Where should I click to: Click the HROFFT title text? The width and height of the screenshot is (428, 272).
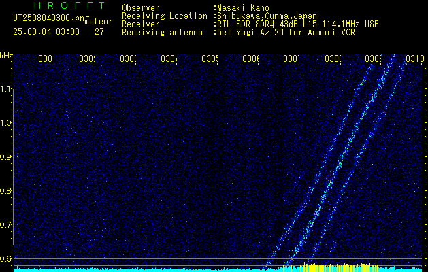coord(70,5)
